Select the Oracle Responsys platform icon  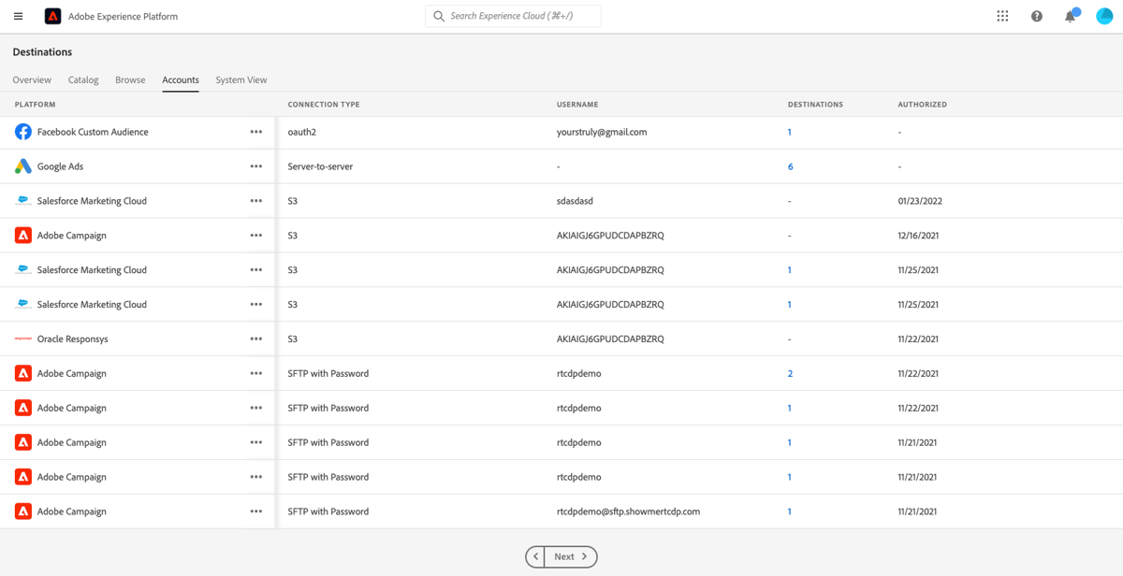pyautogui.click(x=22, y=338)
